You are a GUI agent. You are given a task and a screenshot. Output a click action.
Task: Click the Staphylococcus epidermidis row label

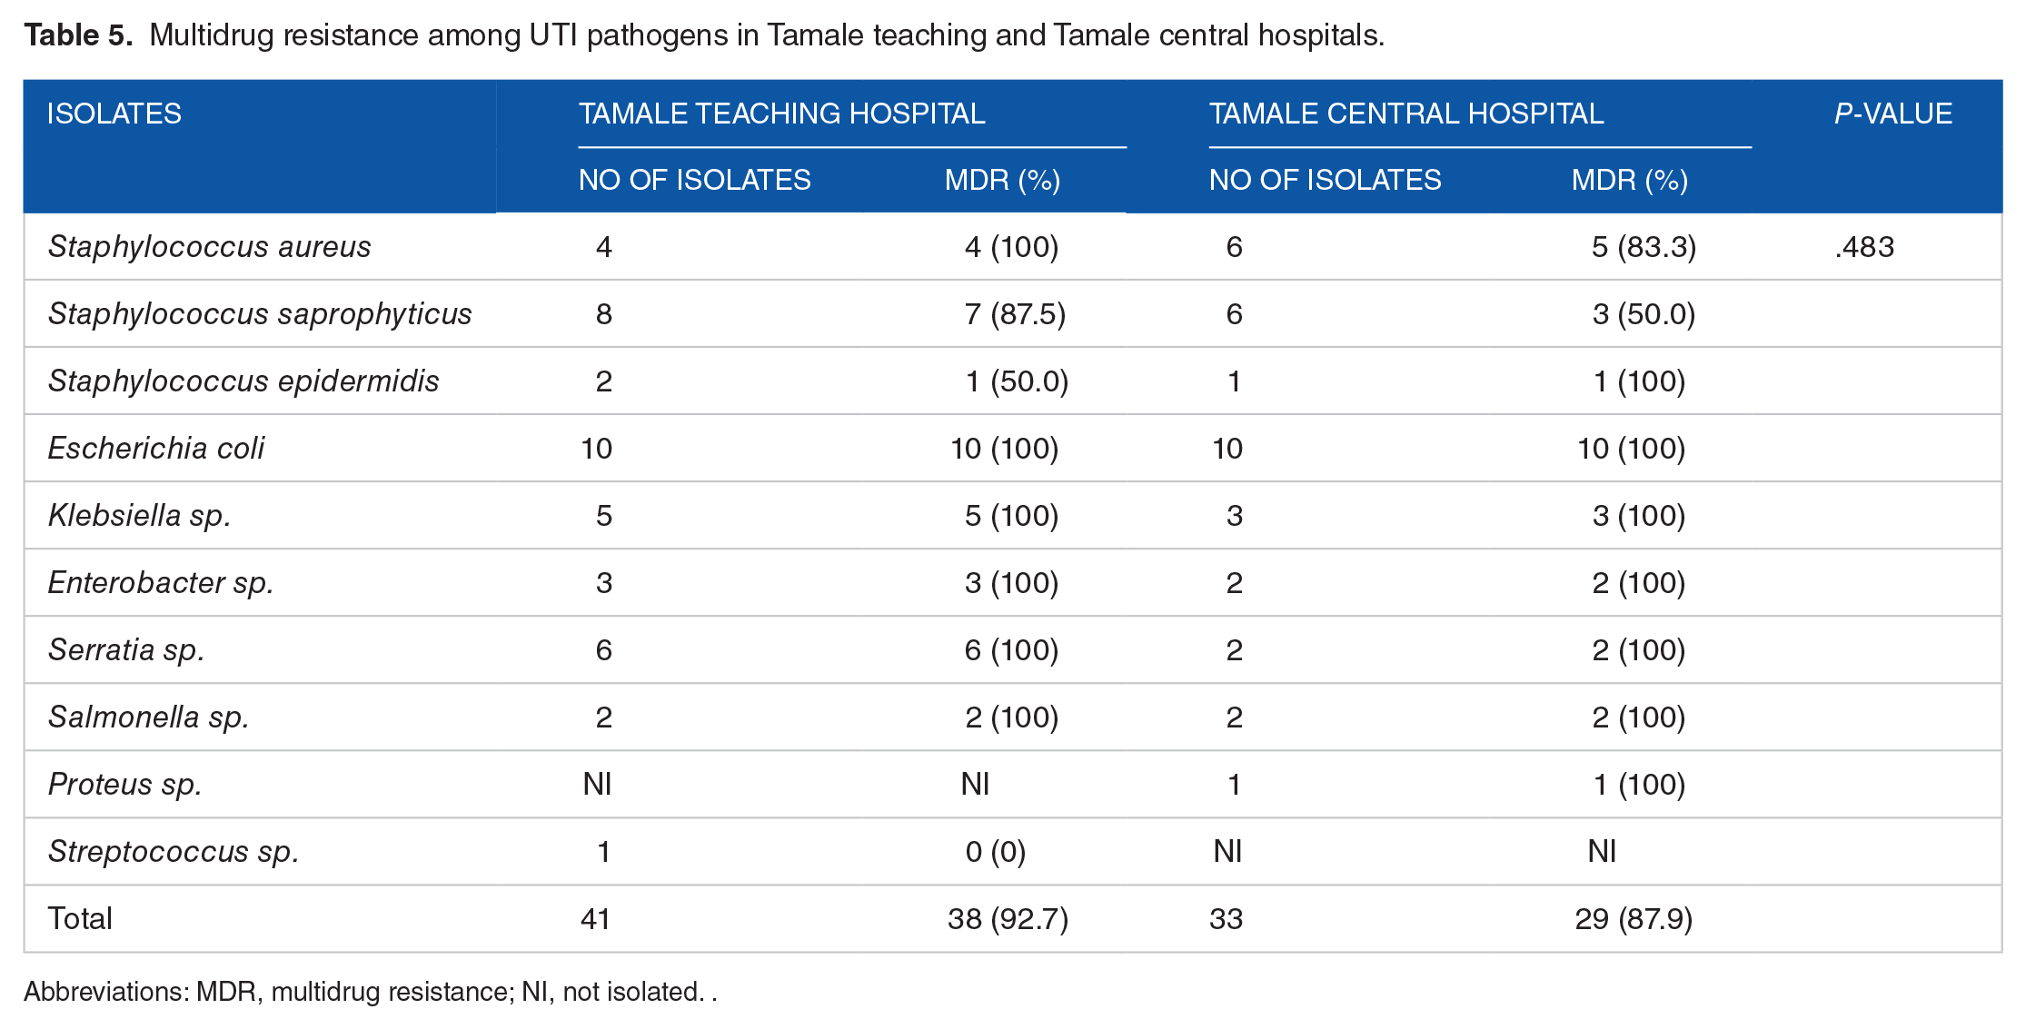[x=243, y=381]
